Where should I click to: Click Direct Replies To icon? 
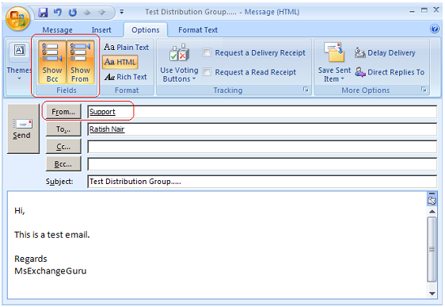click(359, 72)
